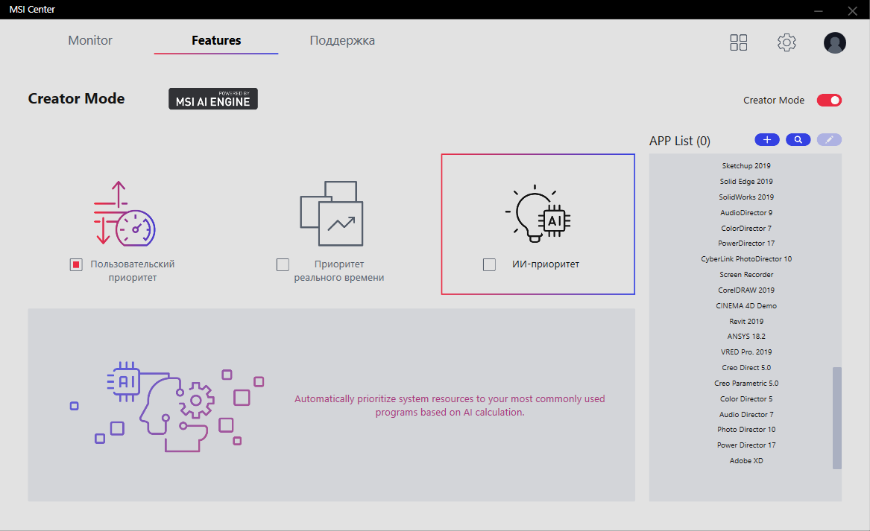
Task: Enable the ИИ-приоритет checkbox
Action: coord(489,264)
